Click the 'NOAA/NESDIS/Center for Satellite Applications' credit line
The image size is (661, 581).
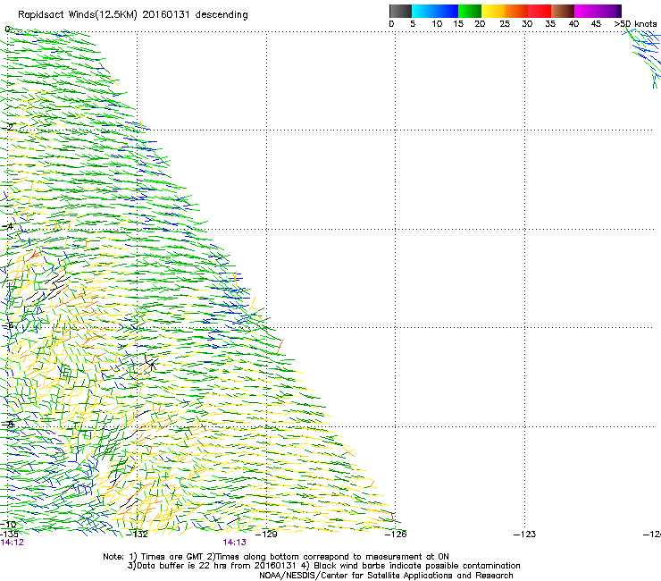pyautogui.click(x=386, y=576)
